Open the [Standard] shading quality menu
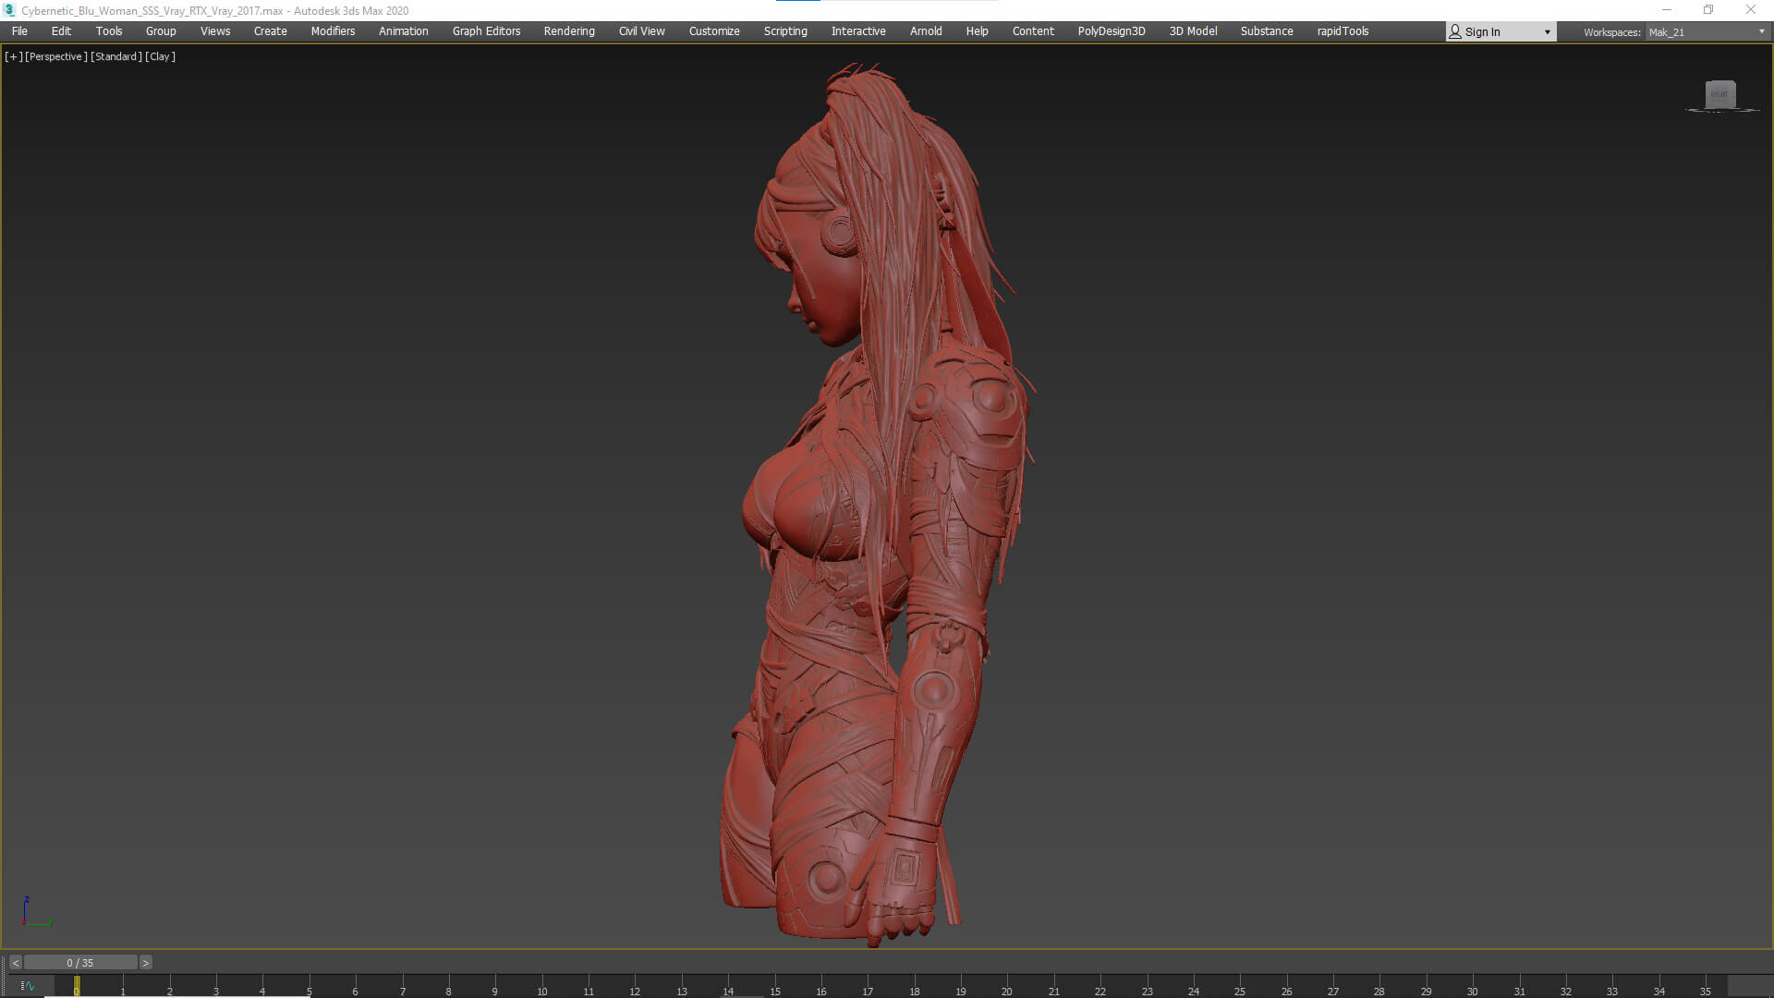1774x998 pixels. pyautogui.click(x=116, y=56)
